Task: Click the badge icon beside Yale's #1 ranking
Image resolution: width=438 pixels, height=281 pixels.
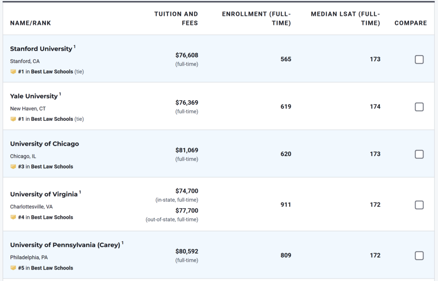Action: point(13,119)
